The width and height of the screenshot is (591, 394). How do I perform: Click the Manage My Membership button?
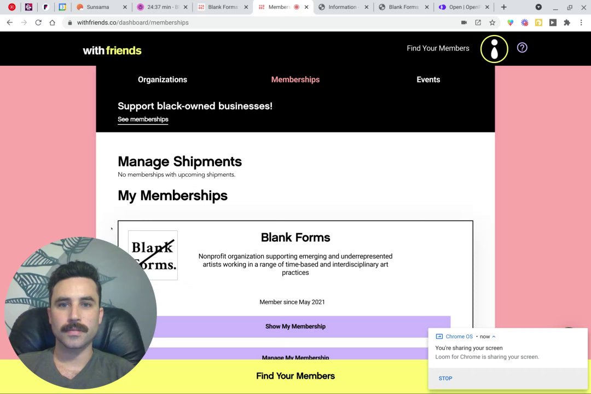[x=296, y=354]
